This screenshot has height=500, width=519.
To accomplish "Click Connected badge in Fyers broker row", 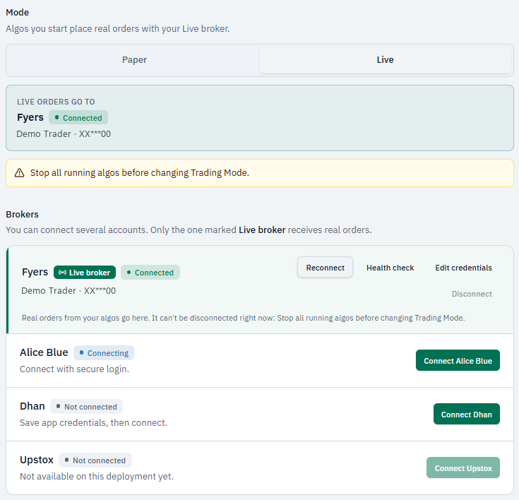I will point(150,273).
